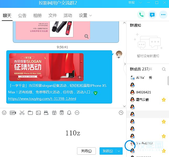Screen dimensions: 169x157
Task: Click Ai Ya' member avatar
Action: 133,78
